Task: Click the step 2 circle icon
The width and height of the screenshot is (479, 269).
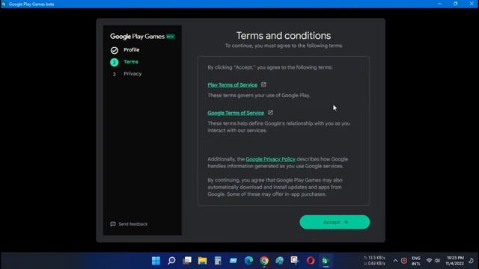Action: click(115, 62)
